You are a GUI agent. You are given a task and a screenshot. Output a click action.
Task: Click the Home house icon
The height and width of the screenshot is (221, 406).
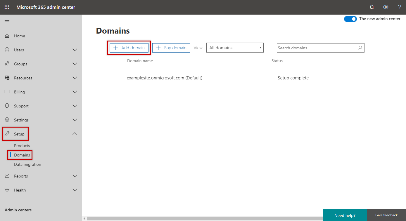coord(7,36)
